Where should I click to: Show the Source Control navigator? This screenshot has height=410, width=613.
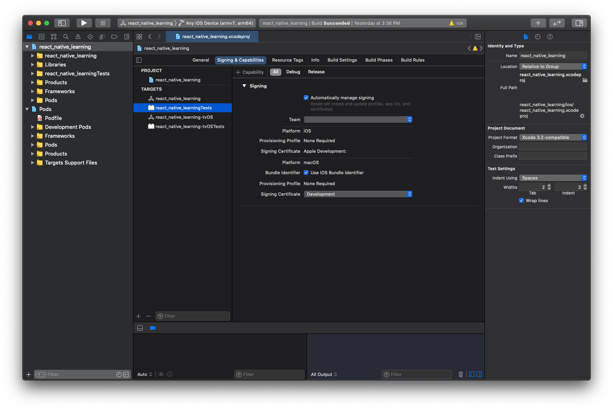pyautogui.click(x=41, y=36)
